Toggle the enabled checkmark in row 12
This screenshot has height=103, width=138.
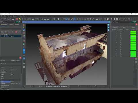[121, 53]
